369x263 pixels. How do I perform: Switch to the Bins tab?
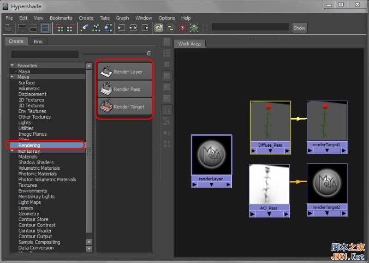pyautogui.click(x=38, y=42)
